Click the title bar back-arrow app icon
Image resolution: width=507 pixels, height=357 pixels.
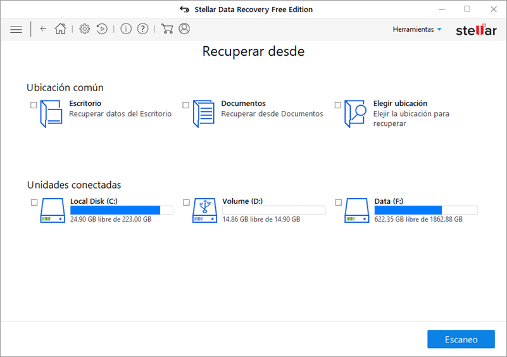[184, 9]
